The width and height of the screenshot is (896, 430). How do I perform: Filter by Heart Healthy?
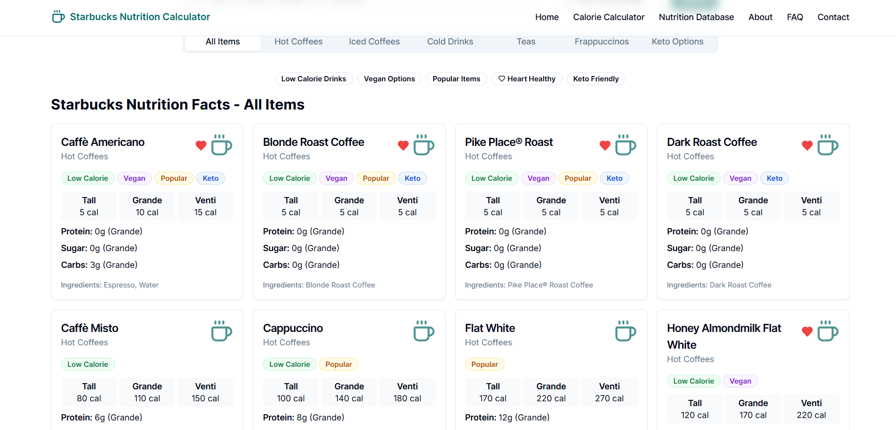point(526,79)
